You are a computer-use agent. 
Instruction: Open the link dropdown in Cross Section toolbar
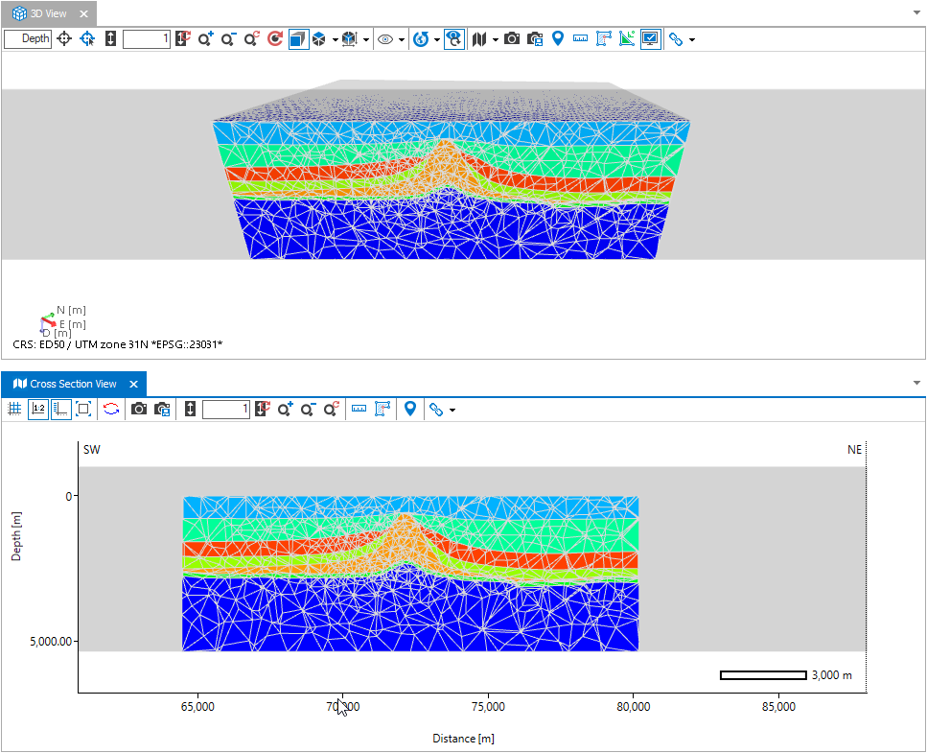(452, 410)
